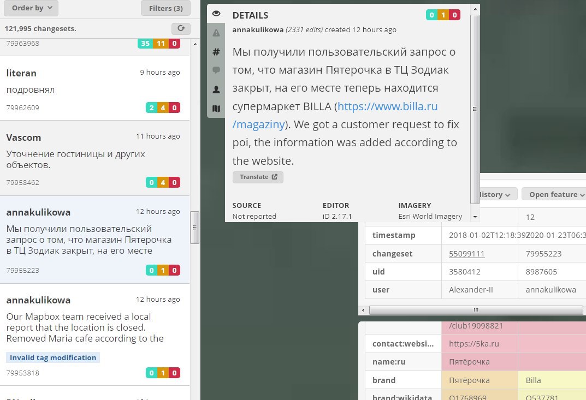The width and height of the screenshot is (586, 400).
Task: Select Vascom changeset about гостиницы
Action: click(94, 158)
